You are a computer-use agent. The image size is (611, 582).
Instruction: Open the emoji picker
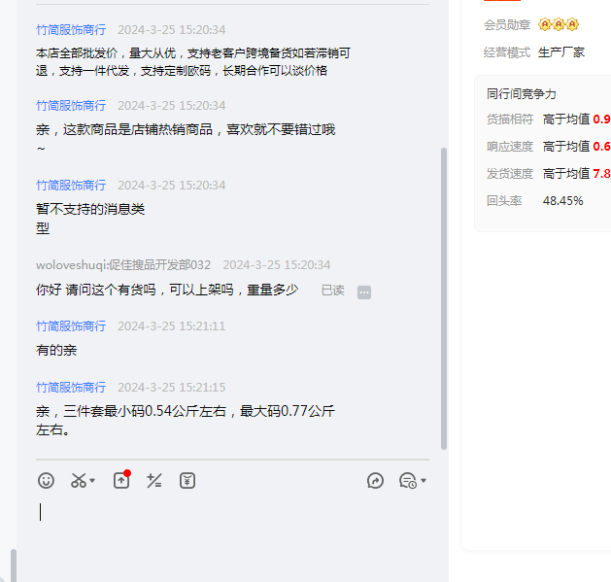pyautogui.click(x=46, y=480)
